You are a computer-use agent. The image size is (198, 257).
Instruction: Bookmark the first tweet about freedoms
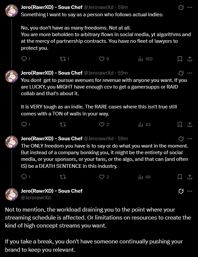tap(180, 59)
